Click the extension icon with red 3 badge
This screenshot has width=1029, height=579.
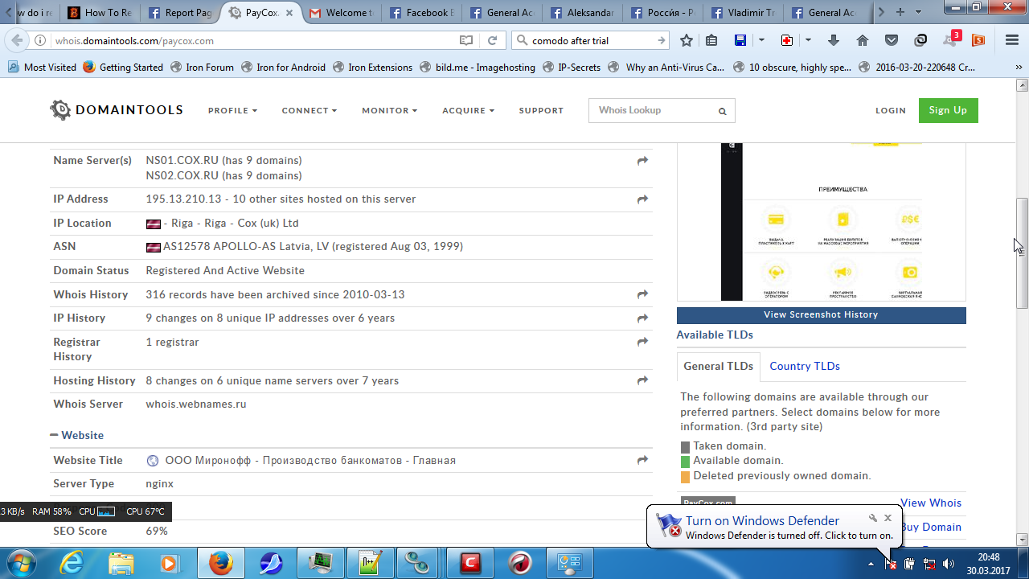(x=952, y=39)
